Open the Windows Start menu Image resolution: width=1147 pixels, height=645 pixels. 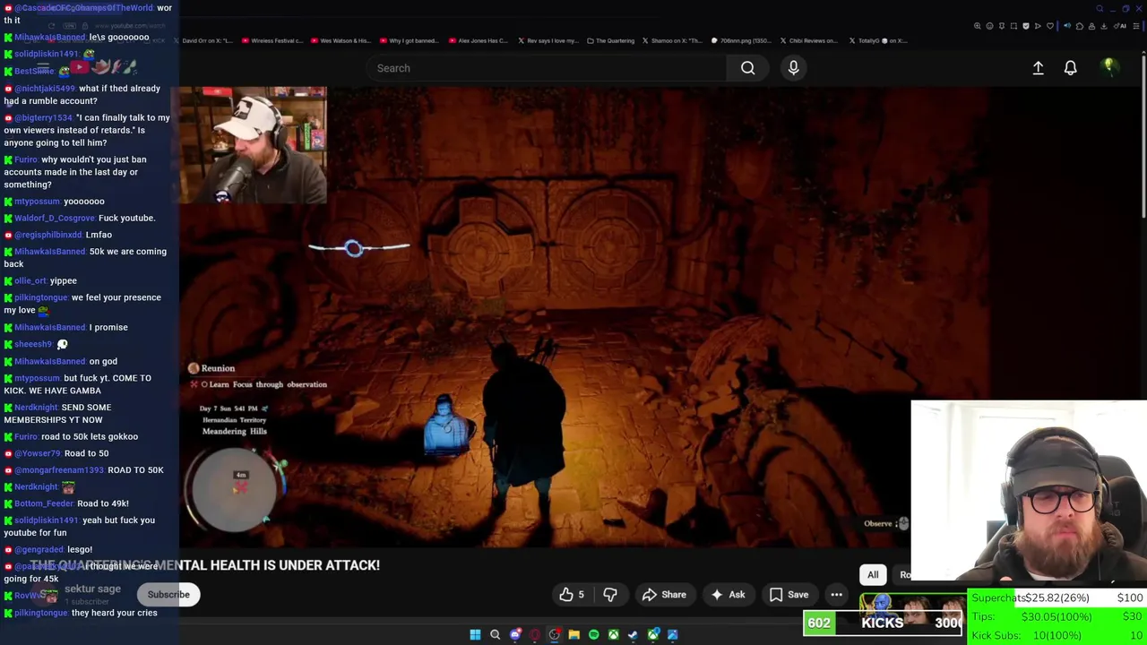click(x=475, y=634)
